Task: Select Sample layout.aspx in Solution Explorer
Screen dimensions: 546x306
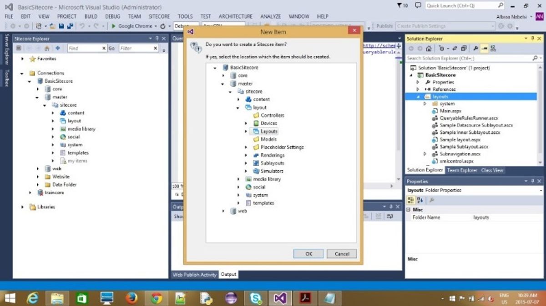Action: pos(460,140)
